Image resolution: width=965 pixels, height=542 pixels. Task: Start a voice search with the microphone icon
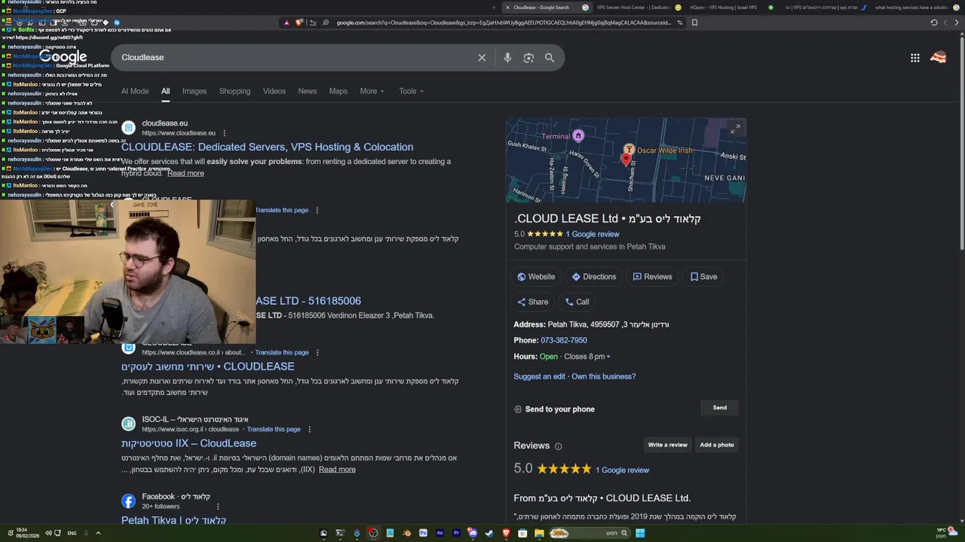pos(507,57)
